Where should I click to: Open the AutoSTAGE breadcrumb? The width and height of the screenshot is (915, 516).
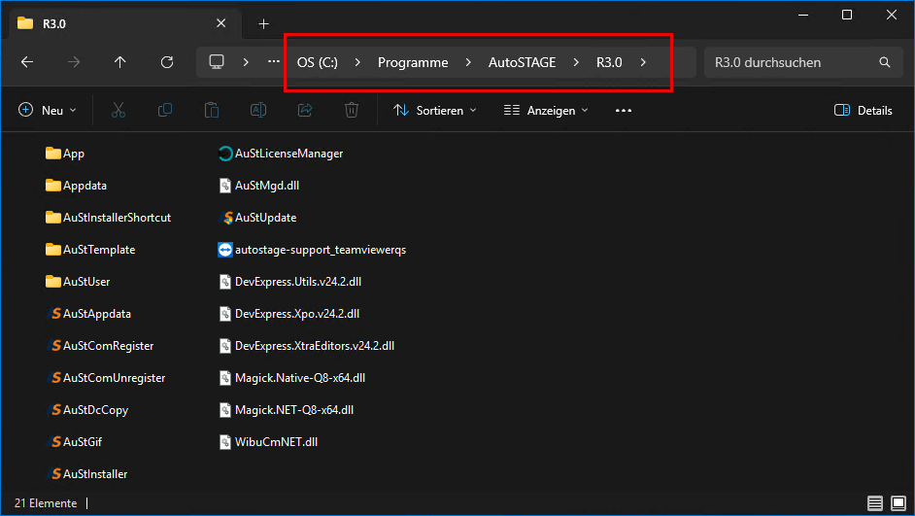point(522,62)
